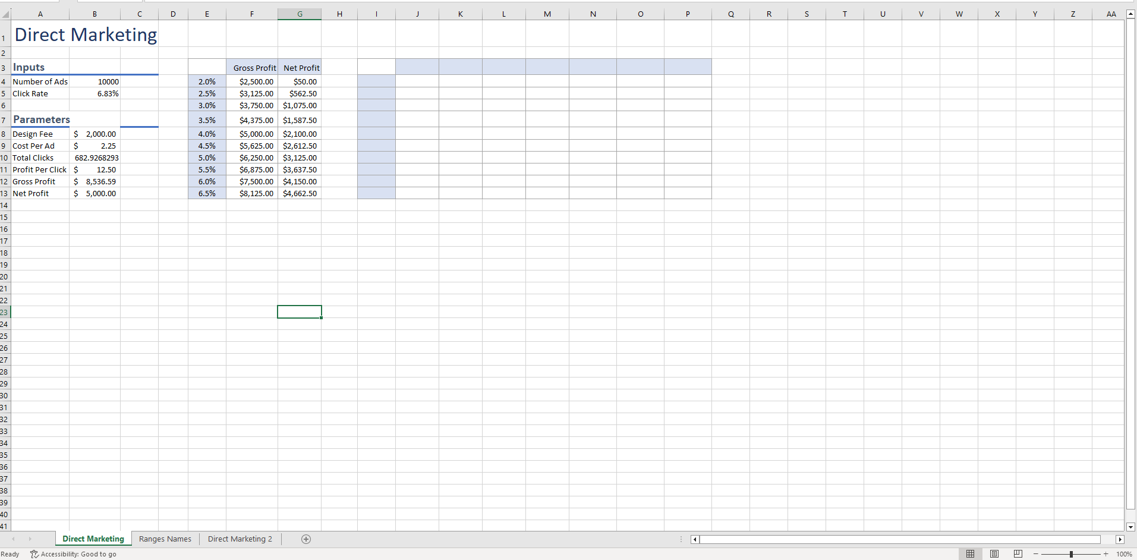This screenshot has height=560, width=1137.
Task: Select the Net Profit table header cell
Action: pyautogui.click(x=300, y=67)
